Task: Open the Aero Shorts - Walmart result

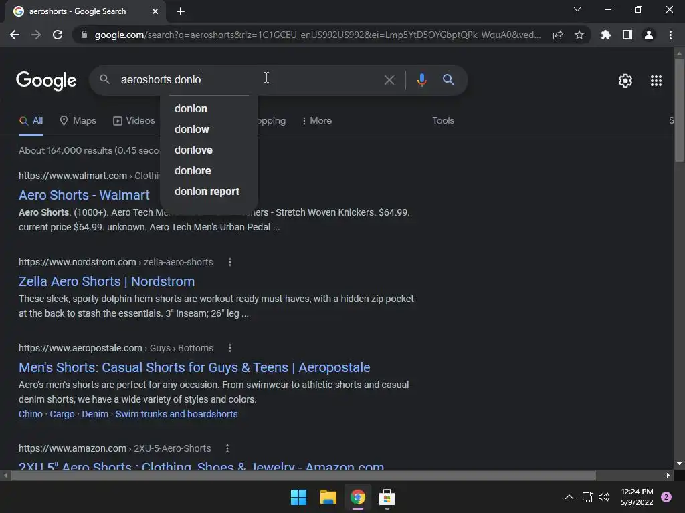Action: click(84, 195)
